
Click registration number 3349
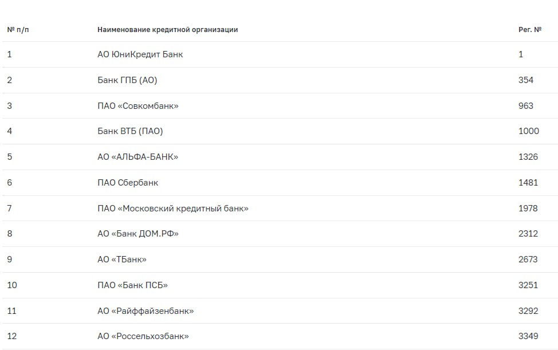point(528,336)
